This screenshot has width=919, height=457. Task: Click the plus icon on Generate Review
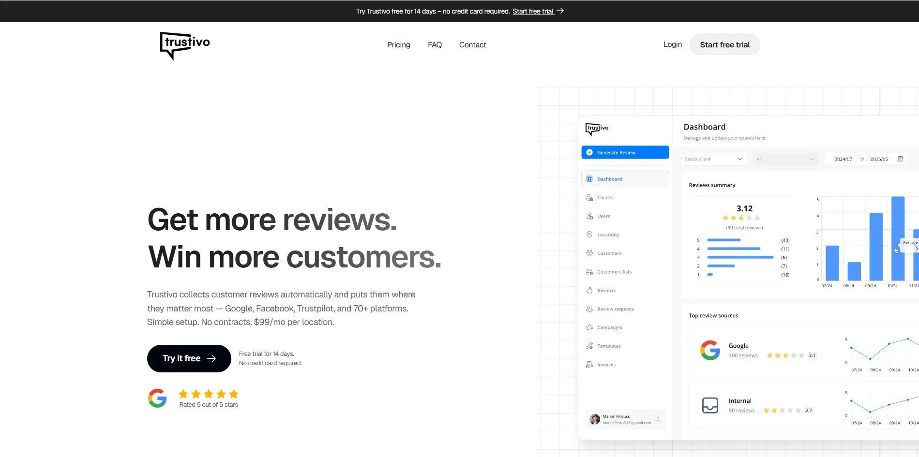pos(589,152)
